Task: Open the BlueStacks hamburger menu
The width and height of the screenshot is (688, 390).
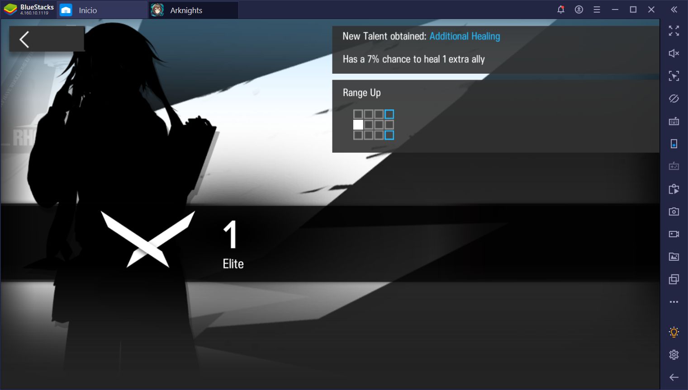Action: (x=597, y=9)
